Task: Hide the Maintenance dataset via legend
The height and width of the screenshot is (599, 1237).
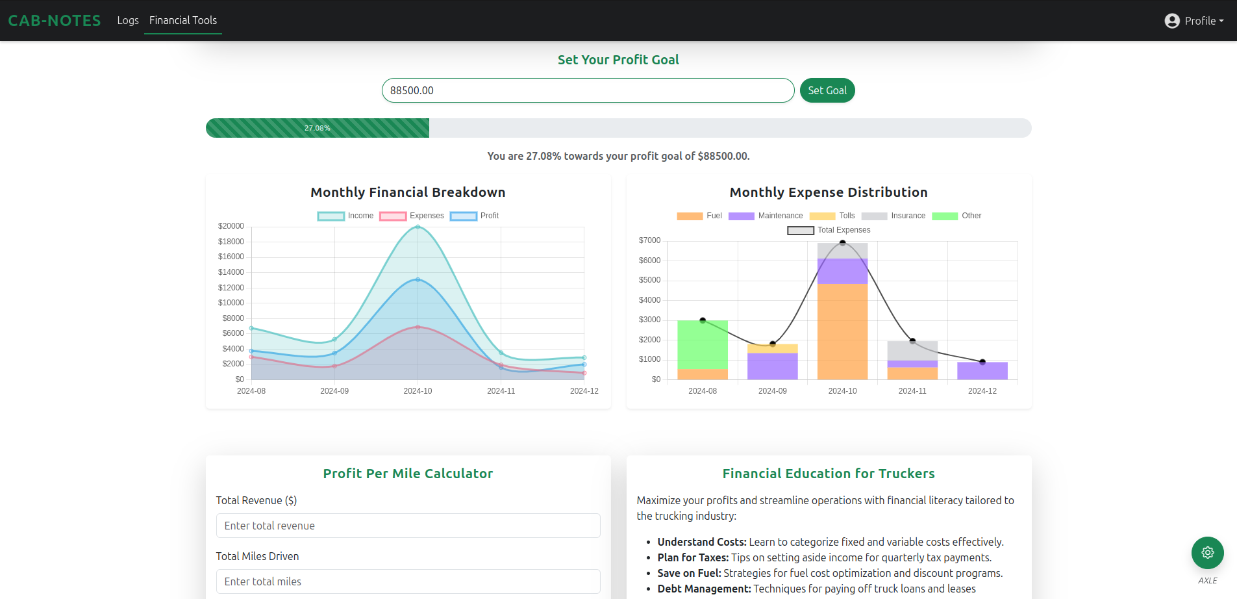Action: click(x=766, y=216)
